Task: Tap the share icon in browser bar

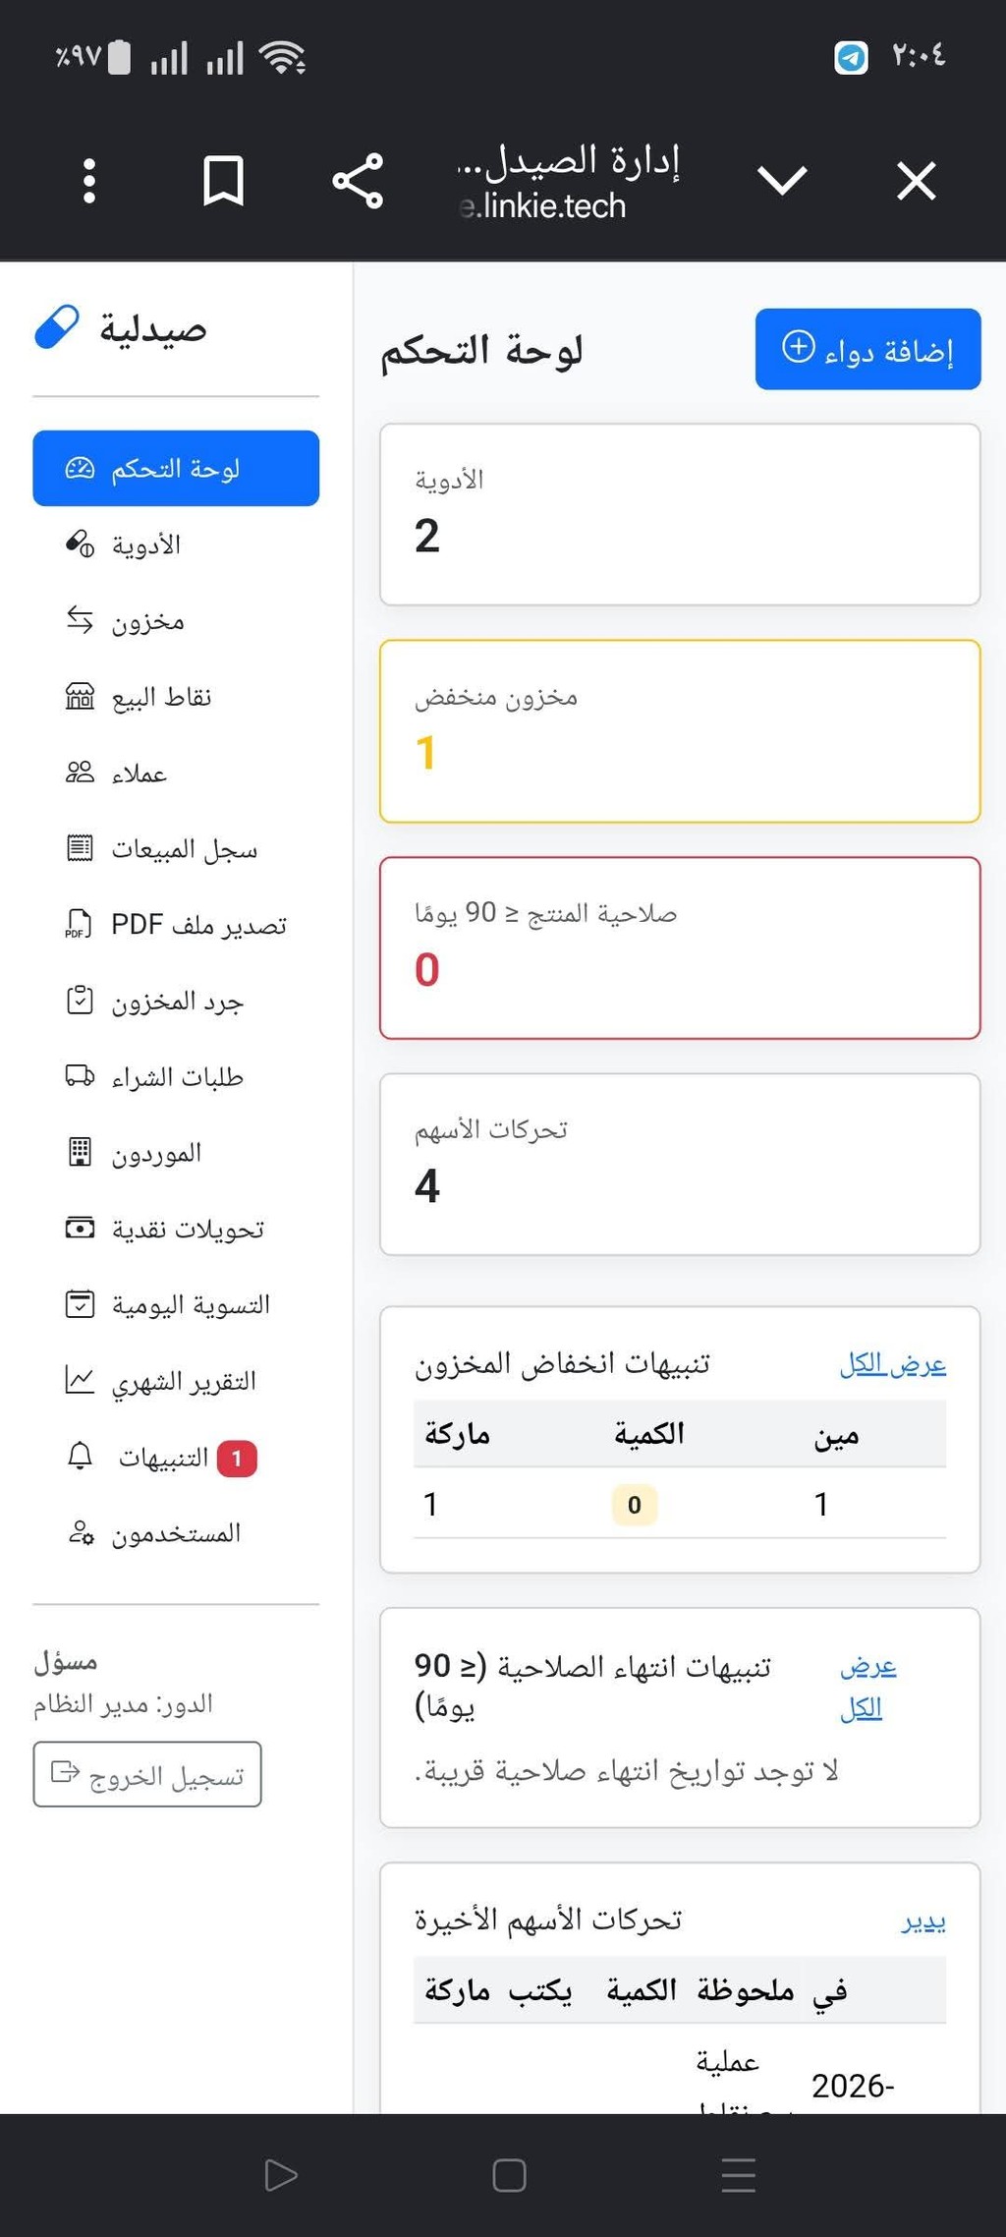Action: pyautogui.click(x=358, y=181)
